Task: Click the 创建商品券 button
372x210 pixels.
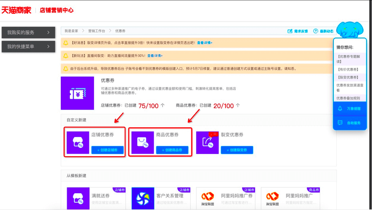Action: tap(172, 150)
